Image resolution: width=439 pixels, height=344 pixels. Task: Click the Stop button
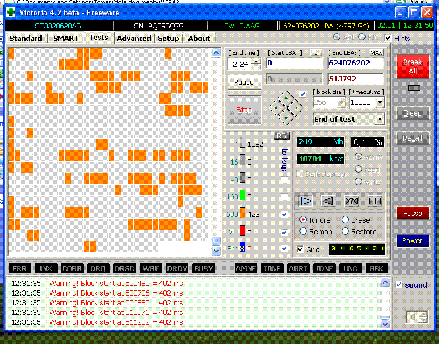[244, 110]
